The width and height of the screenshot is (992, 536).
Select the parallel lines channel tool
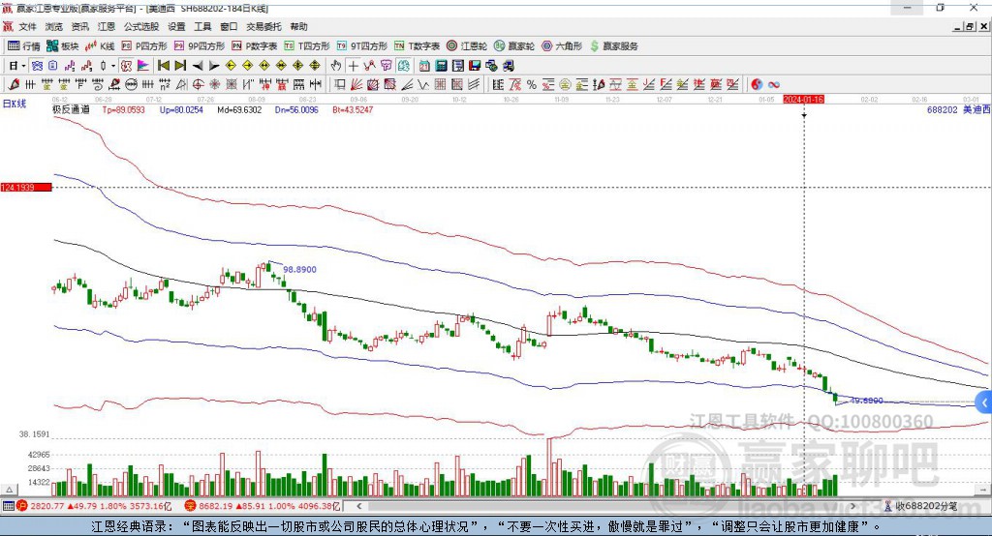point(475,85)
